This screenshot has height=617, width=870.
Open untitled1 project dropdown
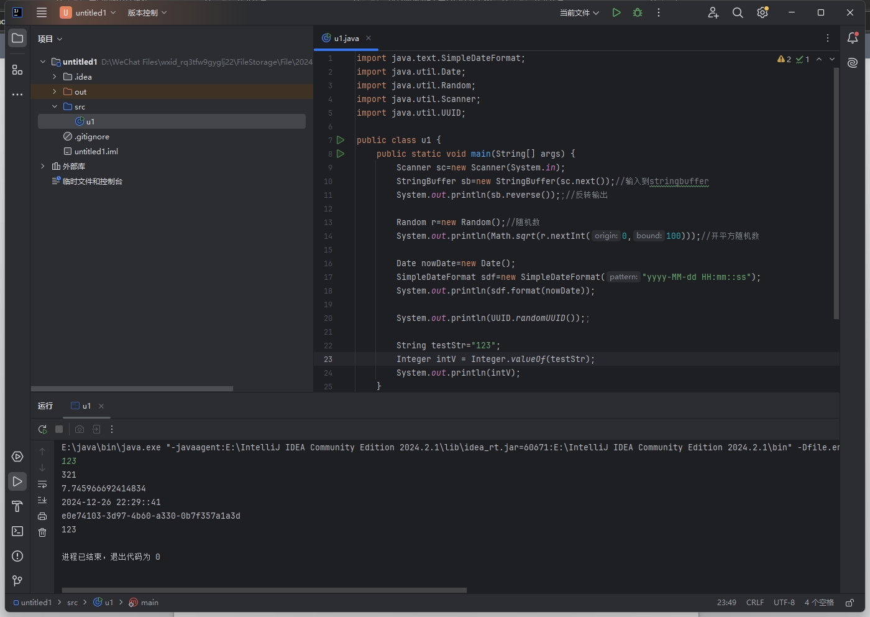point(88,12)
